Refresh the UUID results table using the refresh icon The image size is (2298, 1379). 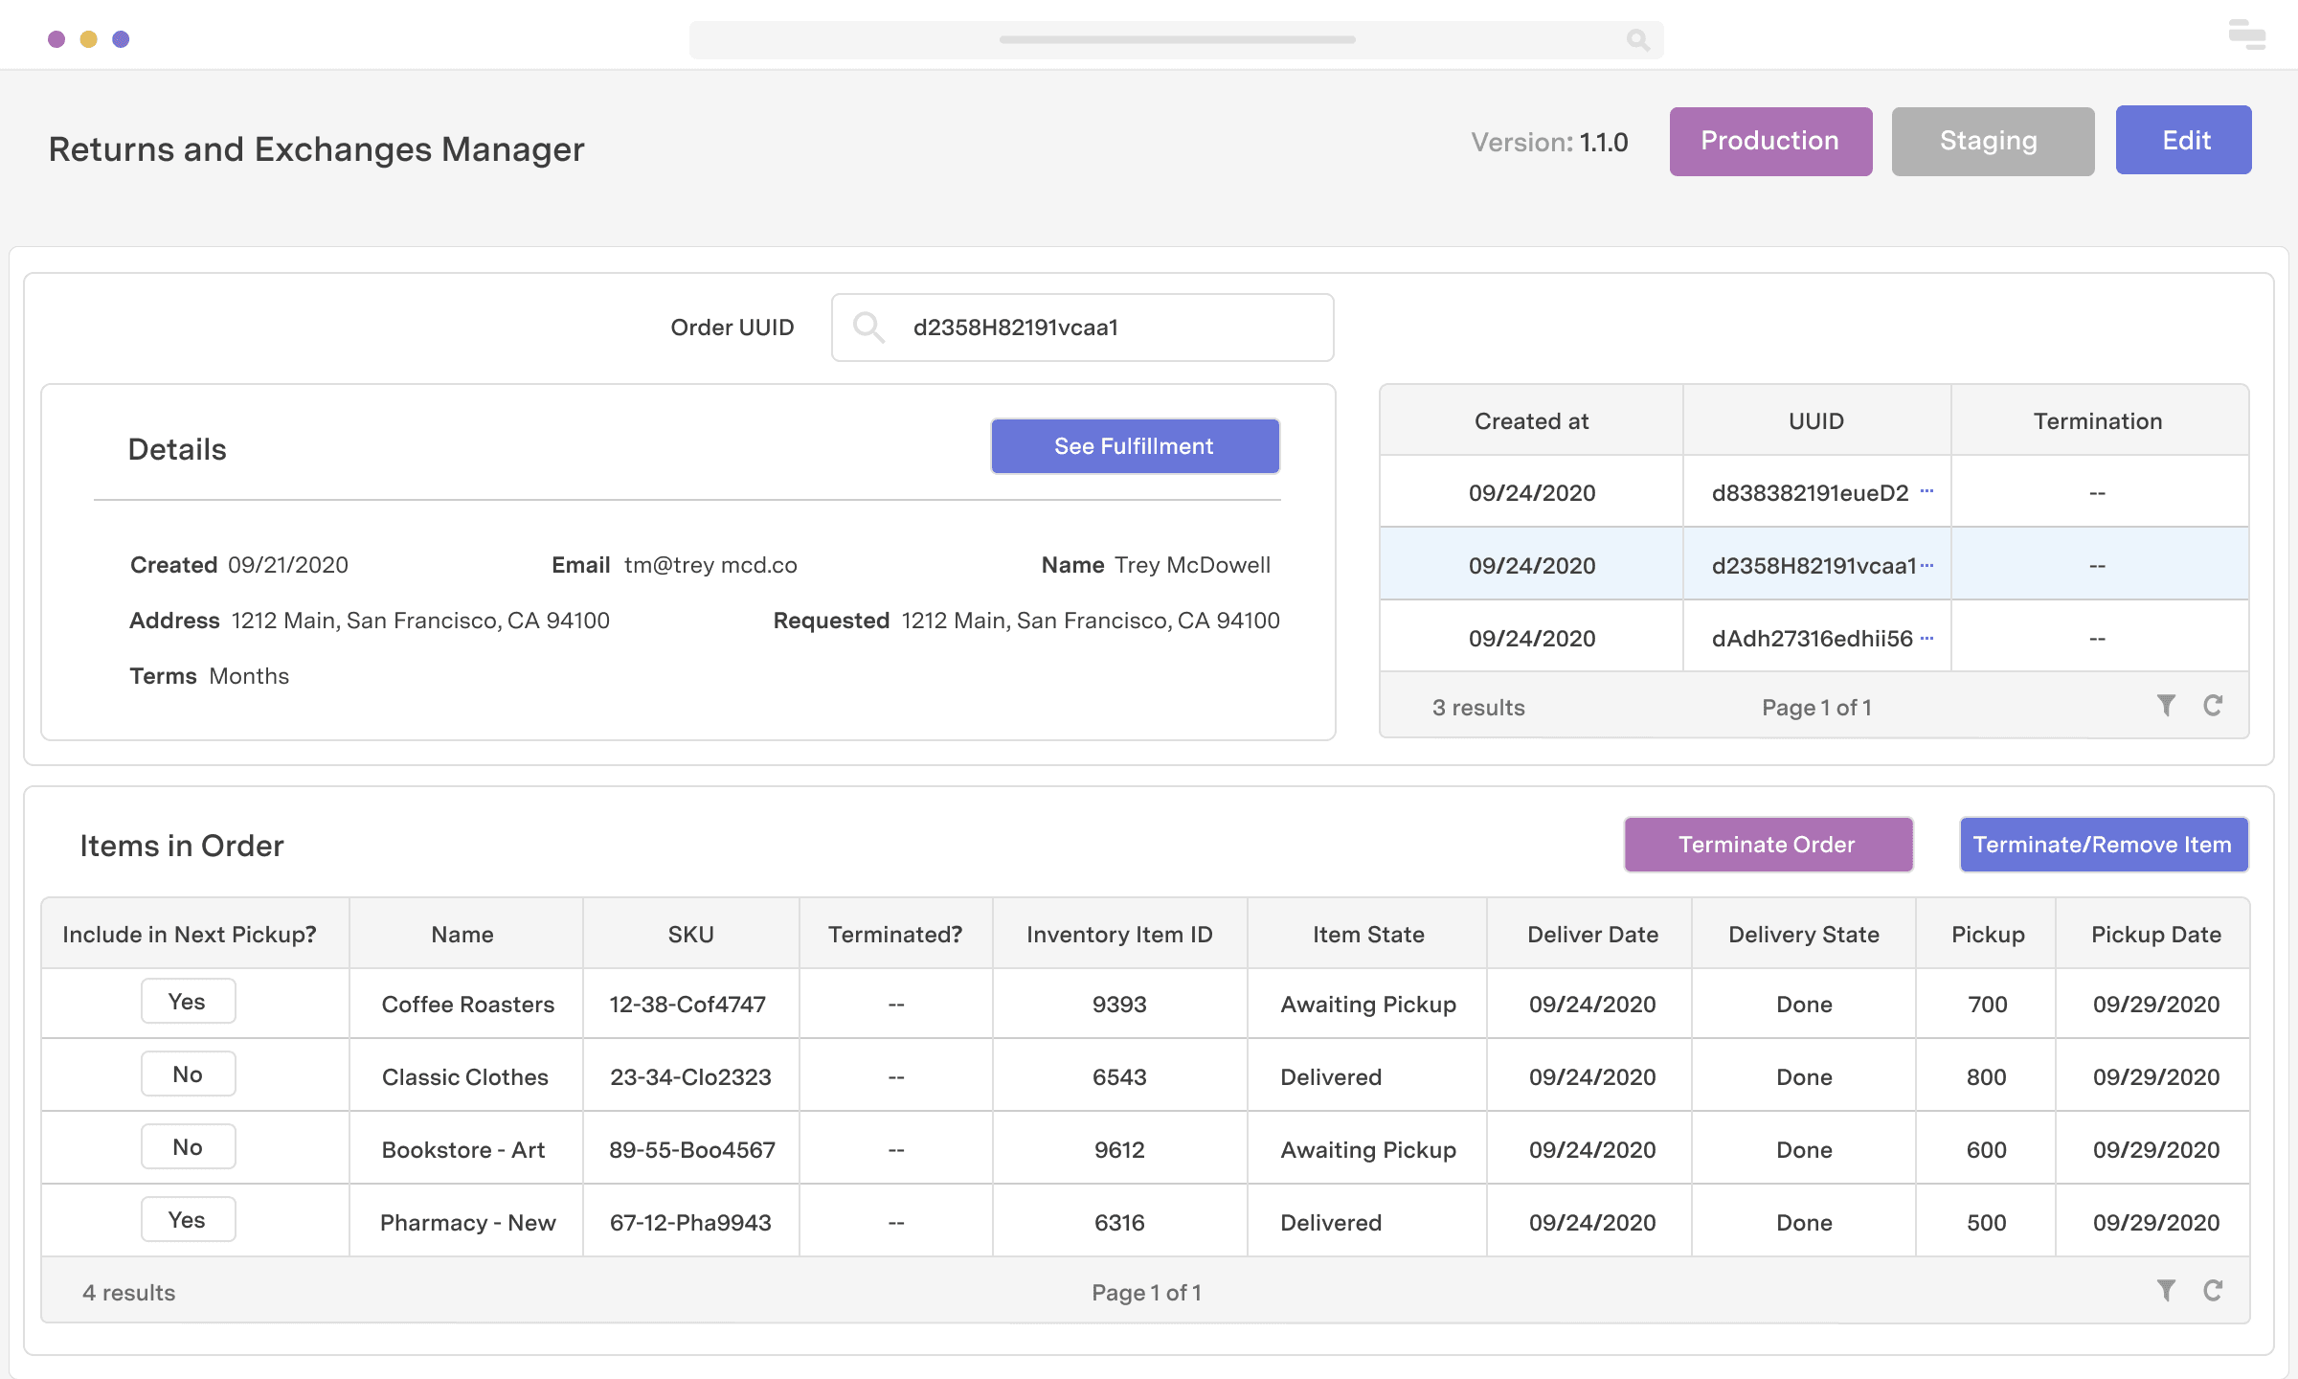pos(2215,706)
